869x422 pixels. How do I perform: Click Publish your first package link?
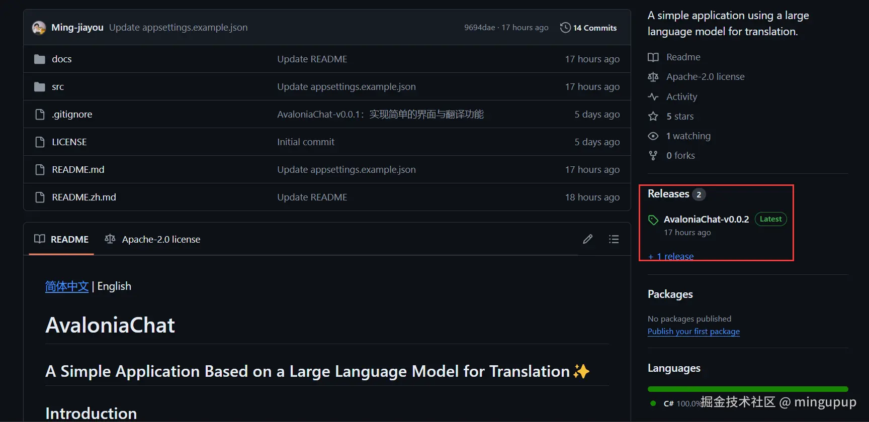point(693,332)
